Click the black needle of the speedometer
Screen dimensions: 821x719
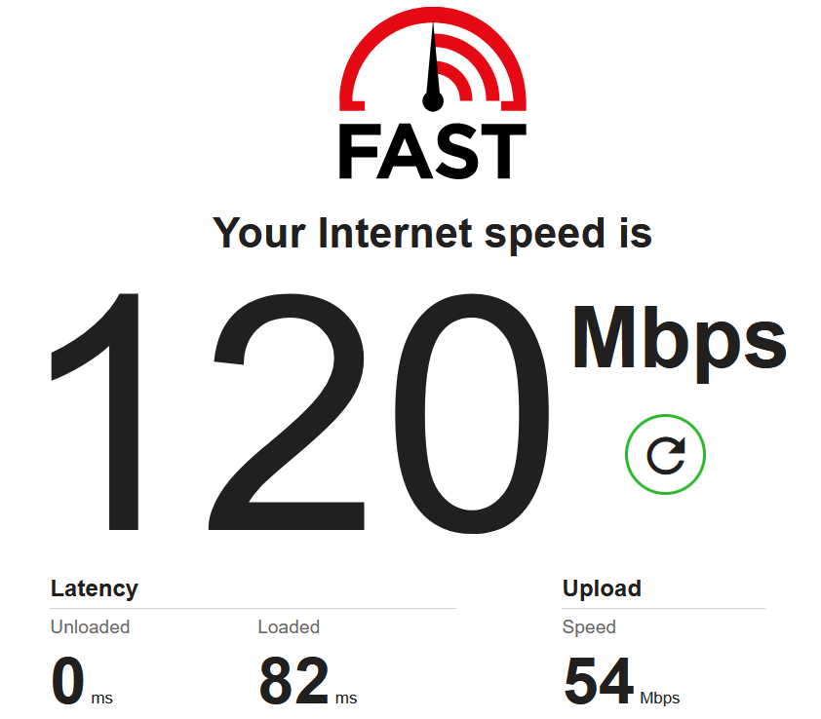click(433, 68)
